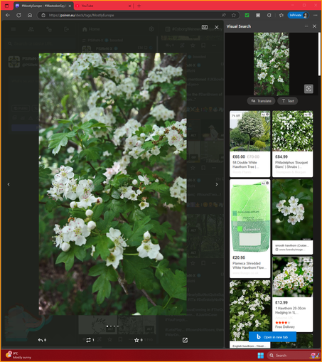Open the grey M extension icon
The image size is (322, 362).
pos(258,15)
